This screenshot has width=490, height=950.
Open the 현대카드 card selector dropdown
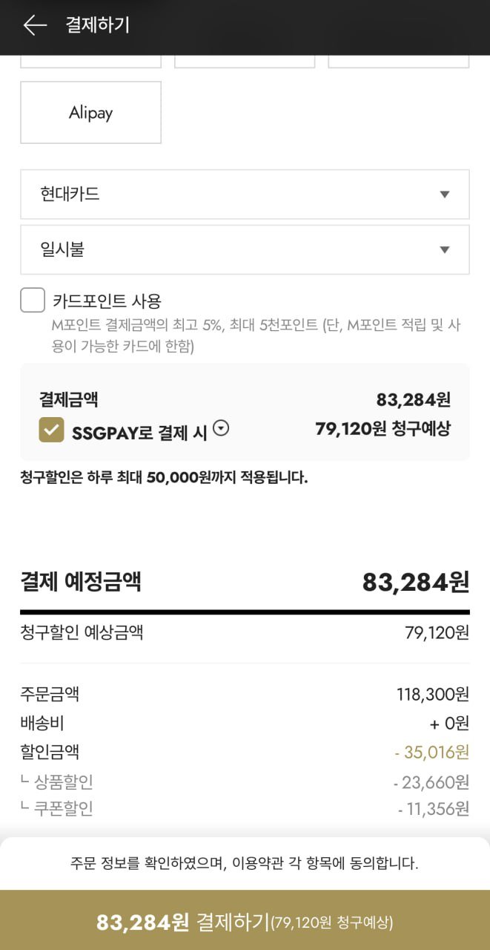point(245,194)
